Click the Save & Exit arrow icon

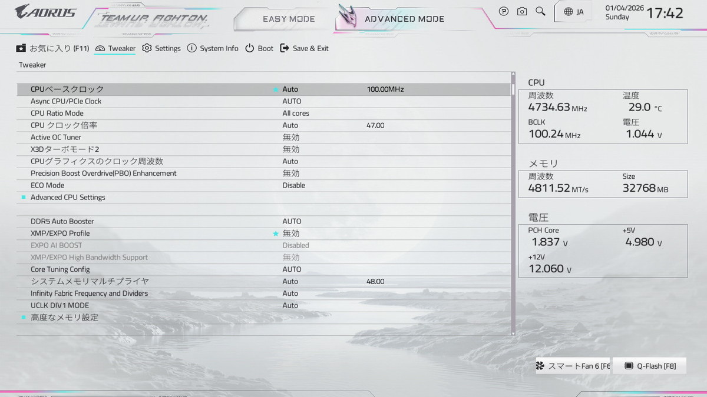(285, 48)
